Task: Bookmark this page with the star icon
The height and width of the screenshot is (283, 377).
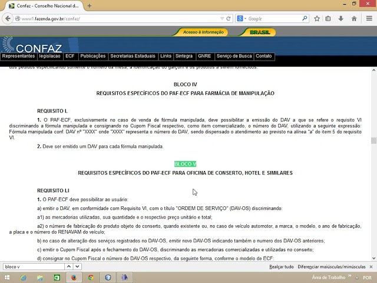Action: tap(317, 18)
